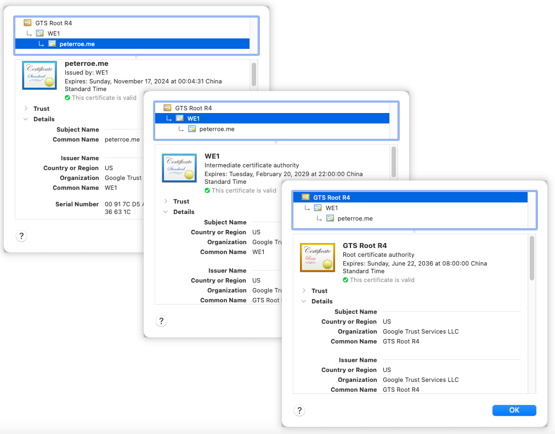Collapse Details in the WE1 certificate dialog
Screen dimensions: 555x434
[166, 212]
